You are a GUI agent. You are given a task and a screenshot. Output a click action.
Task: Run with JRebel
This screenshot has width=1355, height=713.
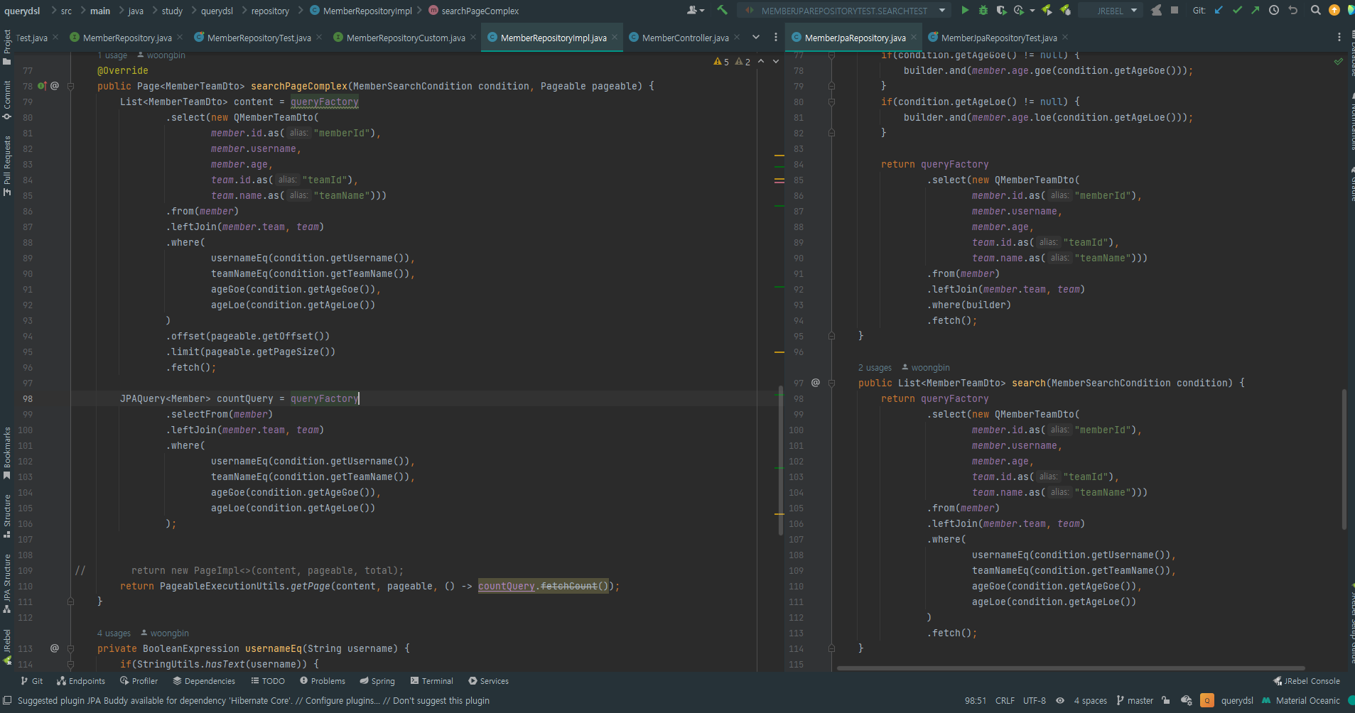[x=1046, y=11]
